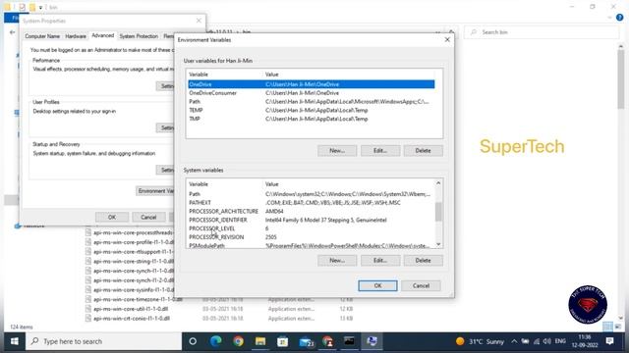Screen dimensions: 629x353
Task: Click system variables scroll down arrow
Action: click(438, 244)
